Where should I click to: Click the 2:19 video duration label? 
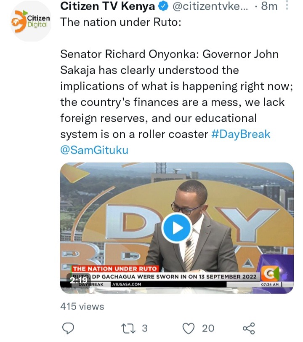coord(78,280)
